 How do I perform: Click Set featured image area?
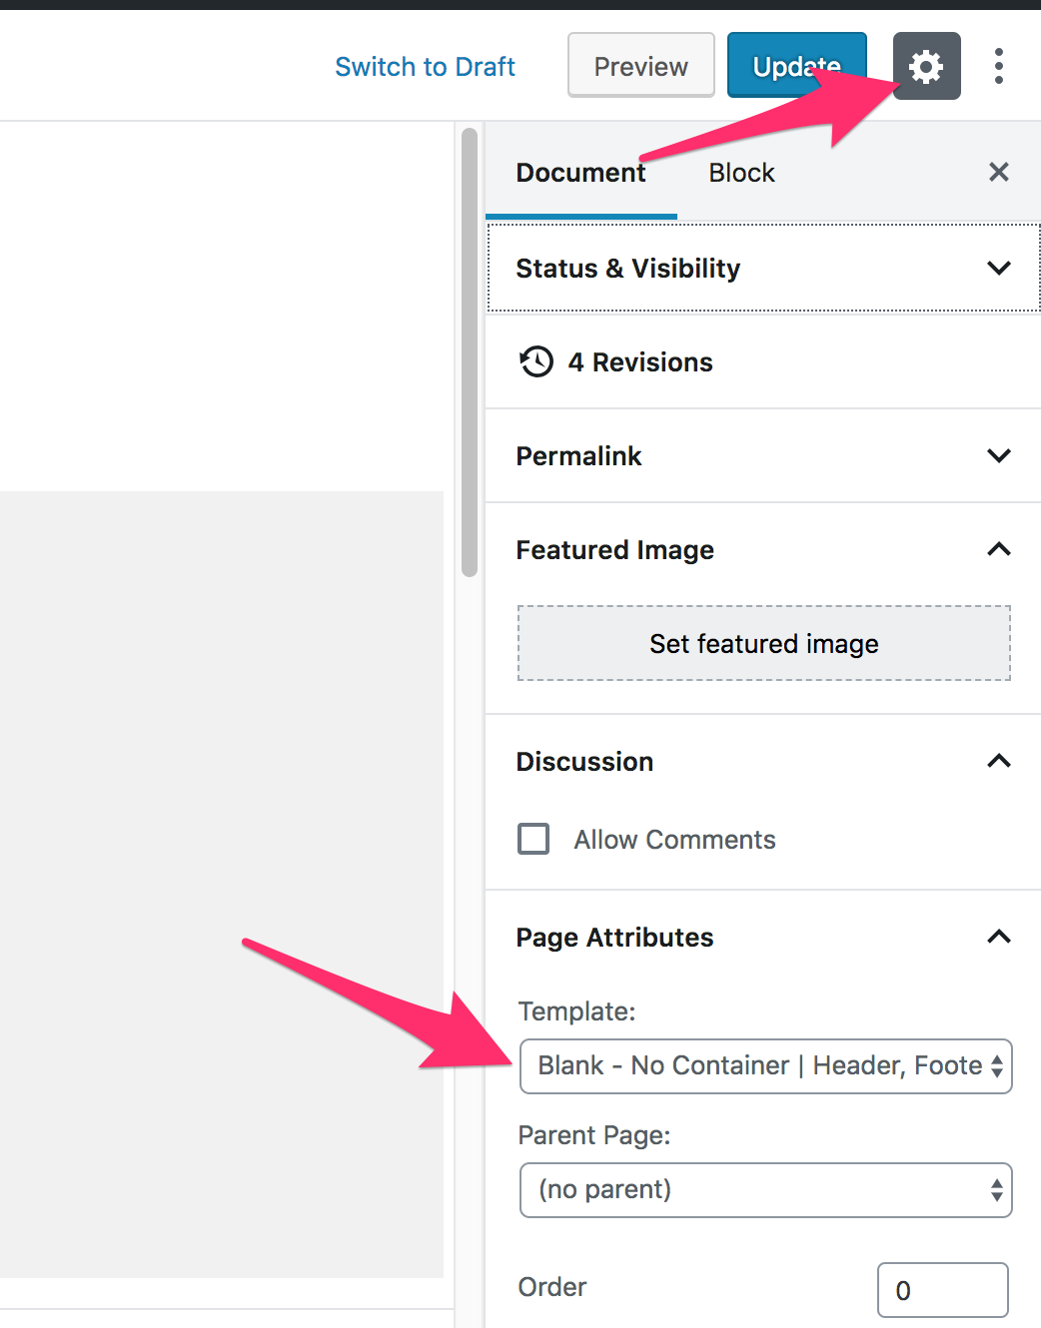pyautogui.click(x=764, y=644)
